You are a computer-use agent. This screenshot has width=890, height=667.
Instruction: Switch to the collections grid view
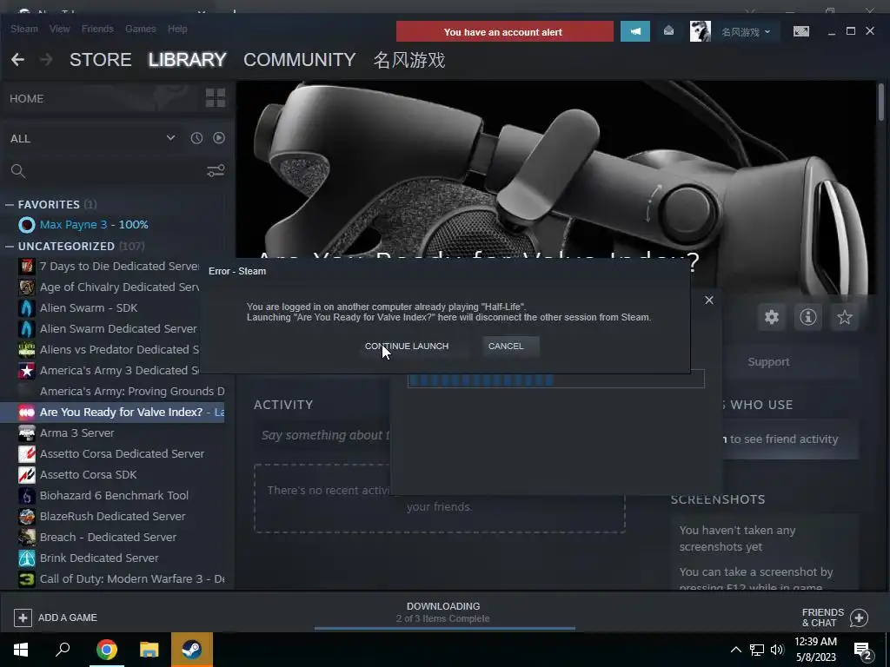[216, 97]
